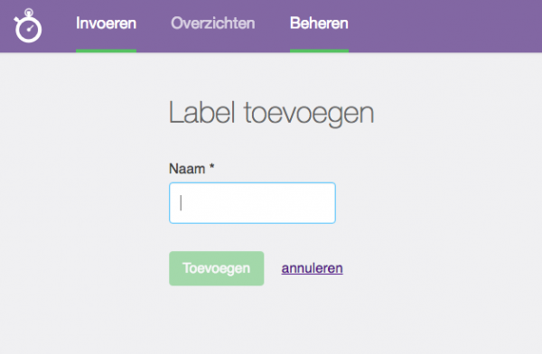The width and height of the screenshot is (542, 354).
Task: Switch to the Overzichten tab
Action: click(213, 23)
